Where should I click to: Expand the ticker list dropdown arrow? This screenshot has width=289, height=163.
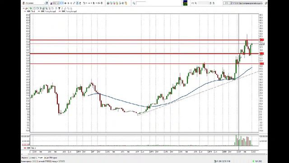pos(44,3)
